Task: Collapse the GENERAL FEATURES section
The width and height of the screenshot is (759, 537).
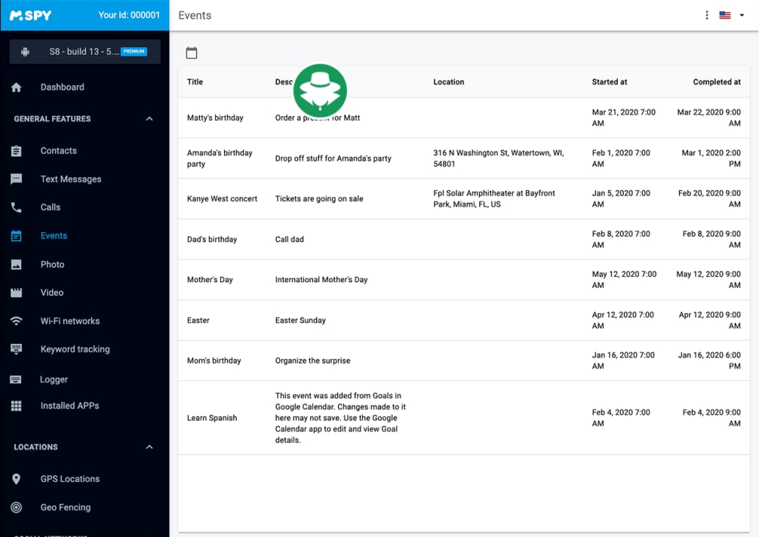Action: pyautogui.click(x=149, y=118)
